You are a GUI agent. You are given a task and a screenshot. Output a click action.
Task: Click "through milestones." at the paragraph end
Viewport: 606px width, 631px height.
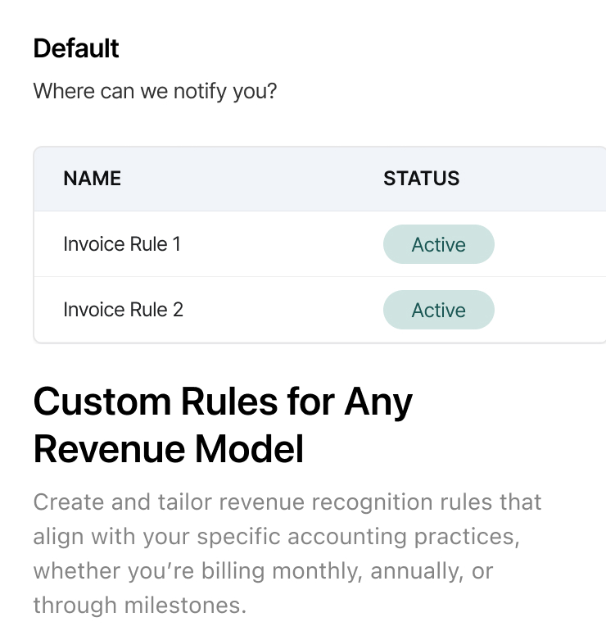click(139, 606)
